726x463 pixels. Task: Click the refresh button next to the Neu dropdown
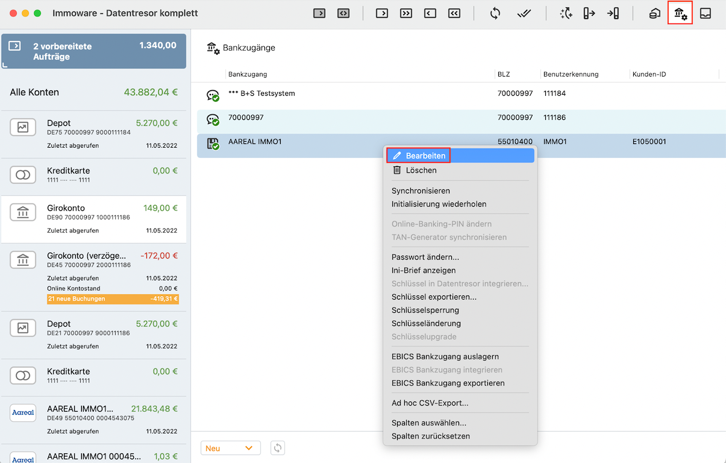pos(277,448)
